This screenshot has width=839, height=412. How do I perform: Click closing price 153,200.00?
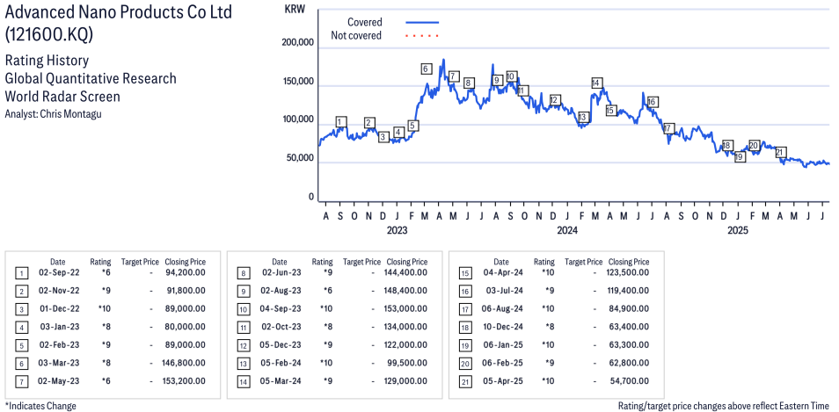coord(184,381)
